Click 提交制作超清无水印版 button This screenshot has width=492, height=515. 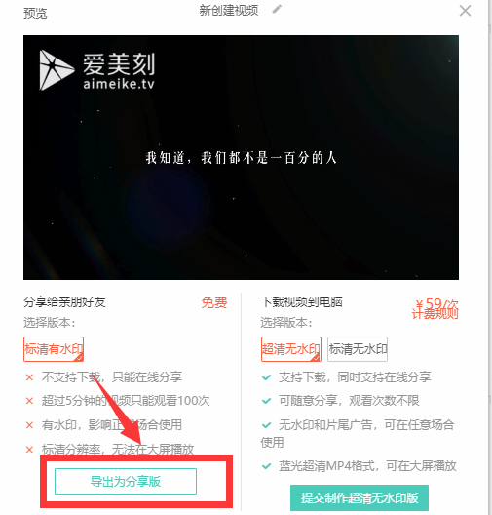tap(360, 497)
